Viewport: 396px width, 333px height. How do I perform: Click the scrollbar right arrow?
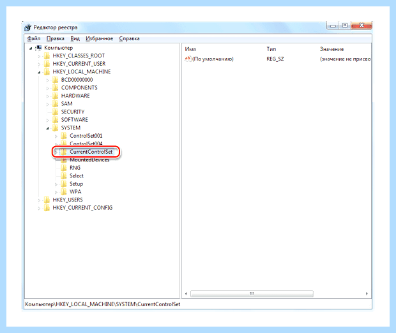click(x=367, y=293)
